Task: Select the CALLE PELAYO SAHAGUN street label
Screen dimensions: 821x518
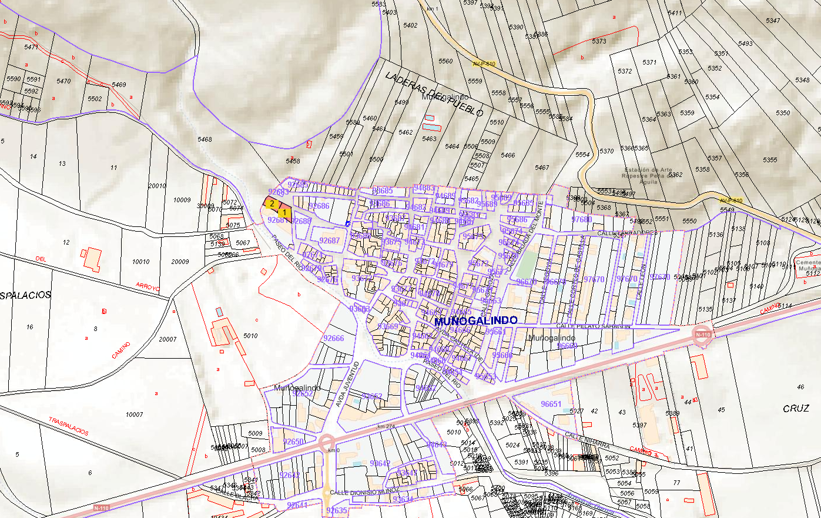Action: tap(593, 326)
